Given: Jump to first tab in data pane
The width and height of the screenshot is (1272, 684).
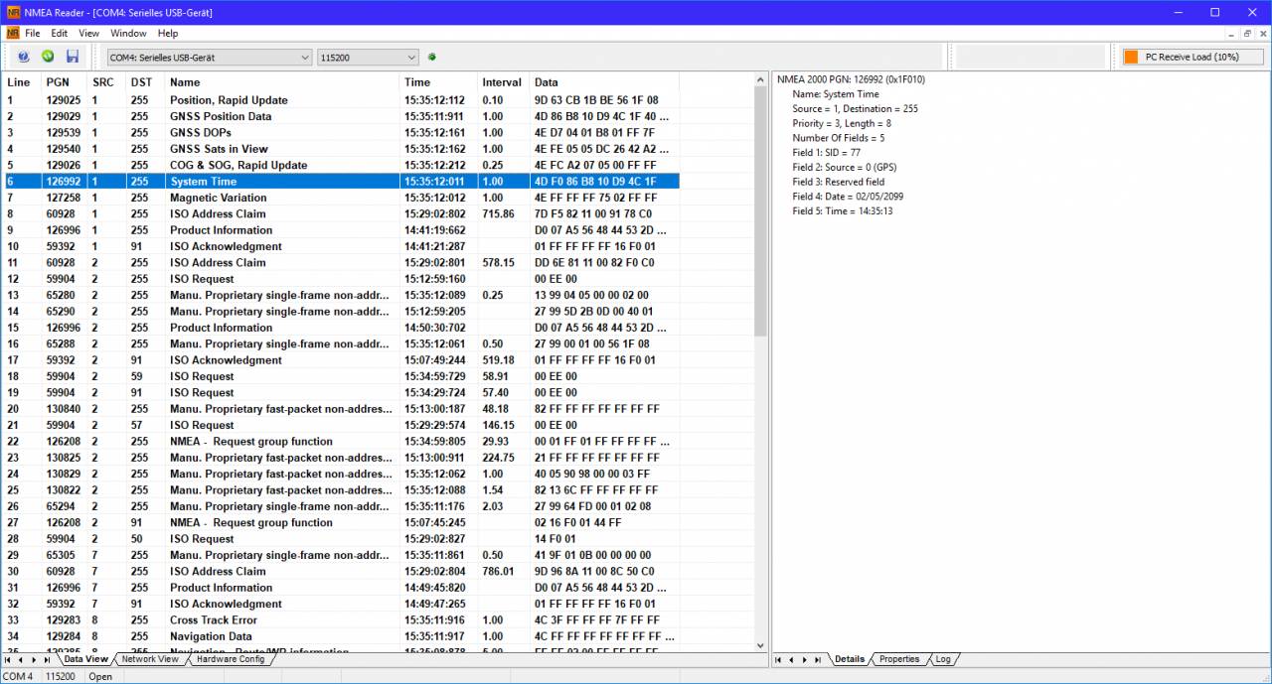Looking at the screenshot, I should tap(8, 659).
